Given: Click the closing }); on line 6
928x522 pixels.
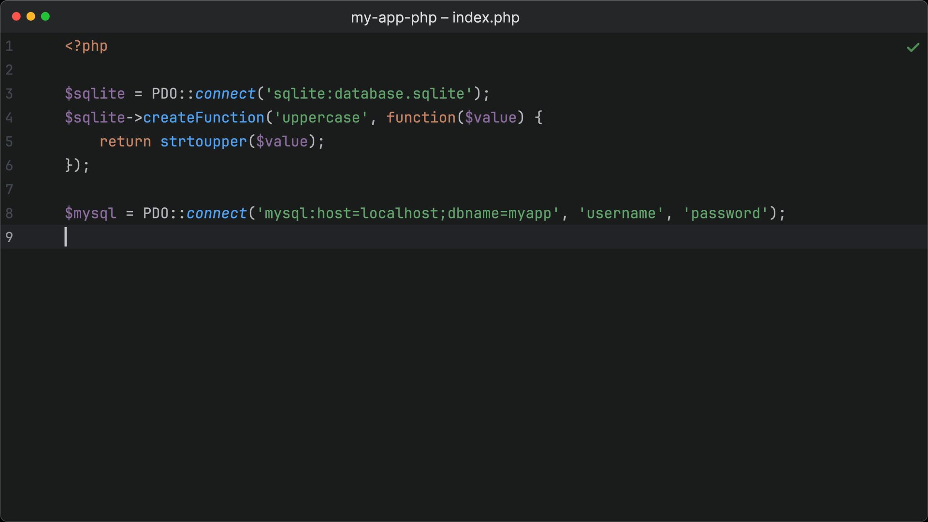Looking at the screenshot, I should pos(77,165).
